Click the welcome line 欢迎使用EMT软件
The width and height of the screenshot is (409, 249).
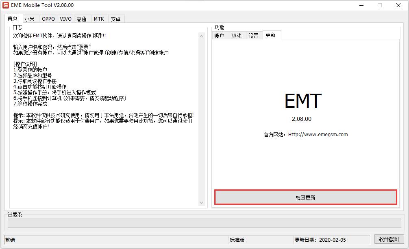[59, 36]
